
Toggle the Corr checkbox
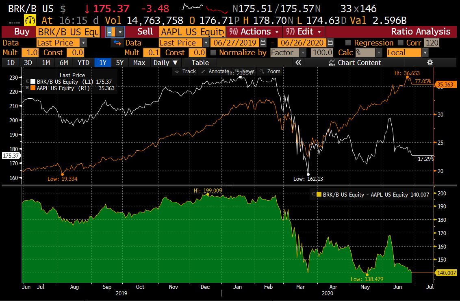(400, 43)
